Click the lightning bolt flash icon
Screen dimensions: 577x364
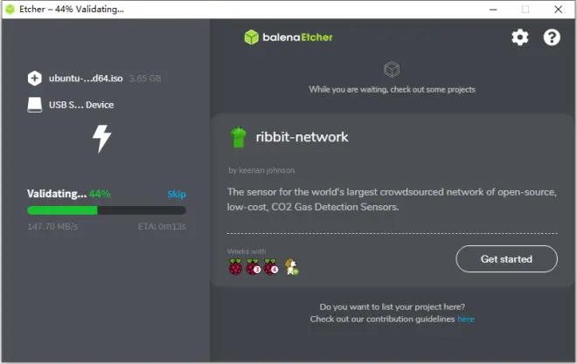pyautogui.click(x=101, y=139)
